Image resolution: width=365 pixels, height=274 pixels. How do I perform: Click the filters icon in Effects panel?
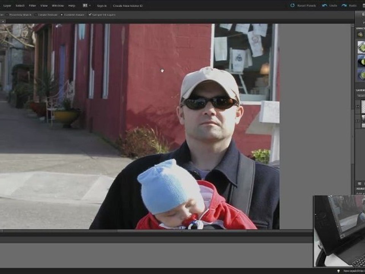coord(361,35)
